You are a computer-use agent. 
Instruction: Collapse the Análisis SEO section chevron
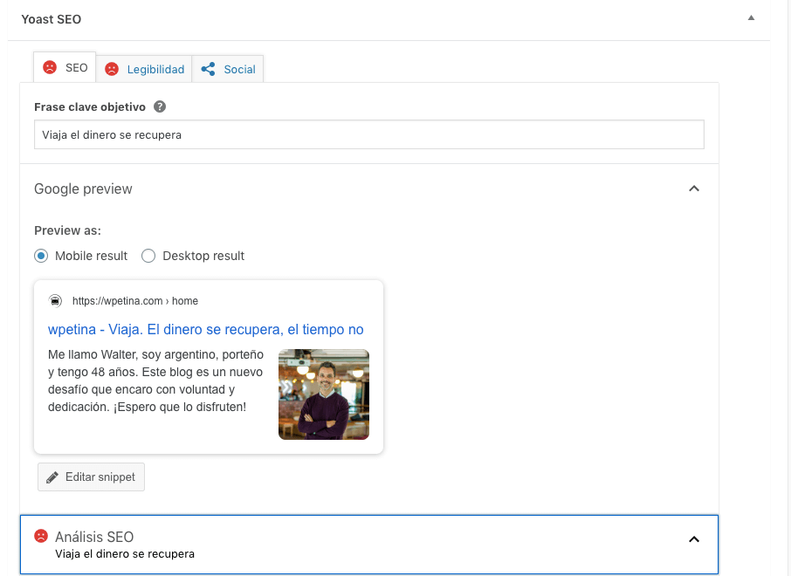694,539
